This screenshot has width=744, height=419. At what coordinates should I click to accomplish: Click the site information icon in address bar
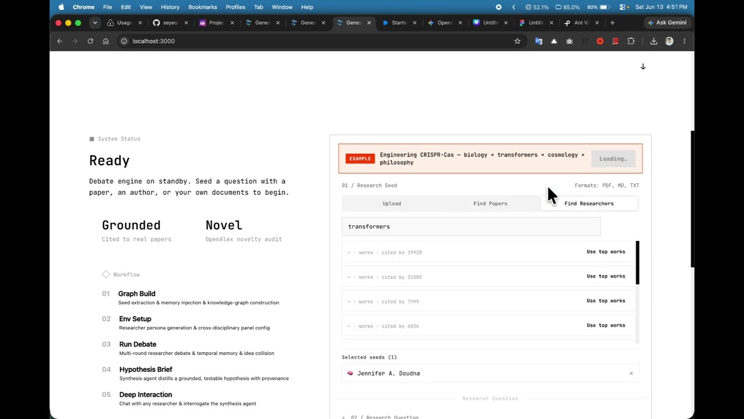124,41
